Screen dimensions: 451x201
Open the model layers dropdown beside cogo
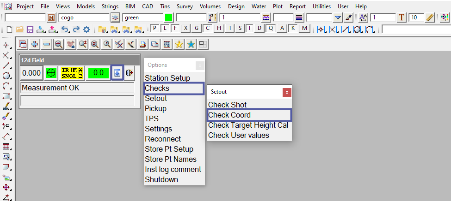[x=116, y=18]
